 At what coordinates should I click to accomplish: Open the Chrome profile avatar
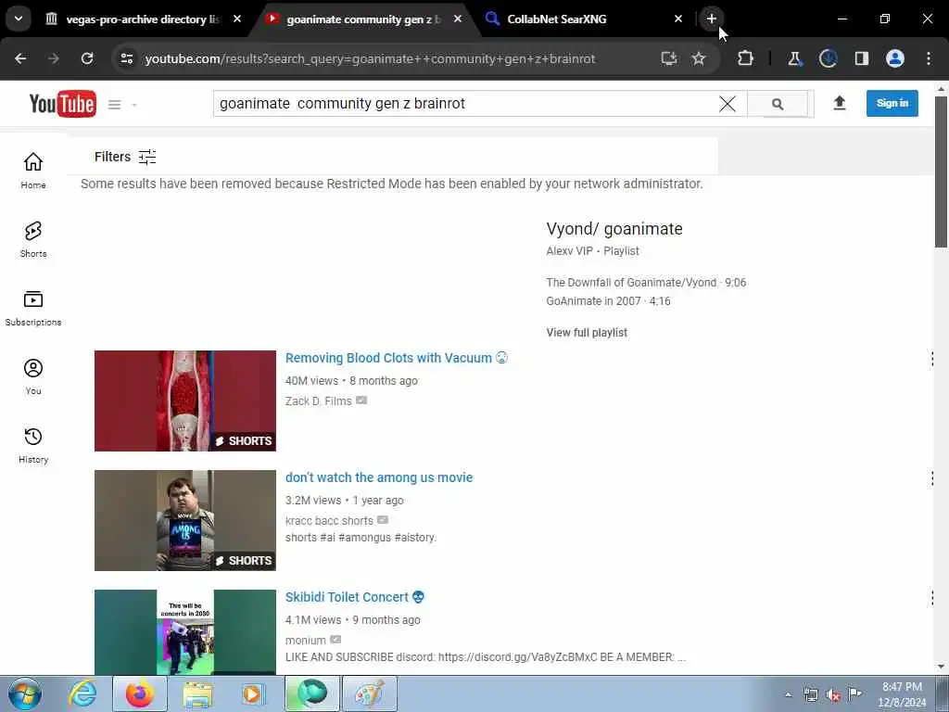[895, 58]
